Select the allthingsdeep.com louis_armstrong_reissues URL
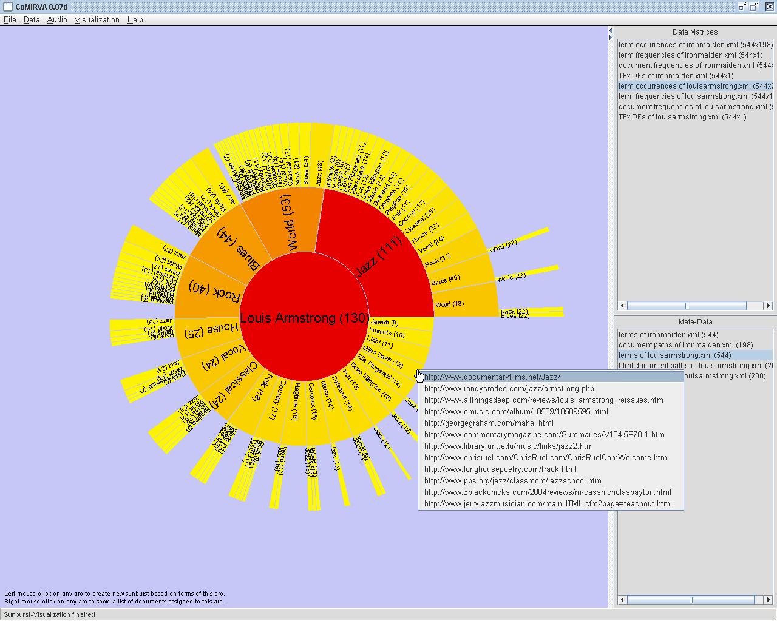Image resolution: width=777 pixels, height=621 pixels. 551,400
